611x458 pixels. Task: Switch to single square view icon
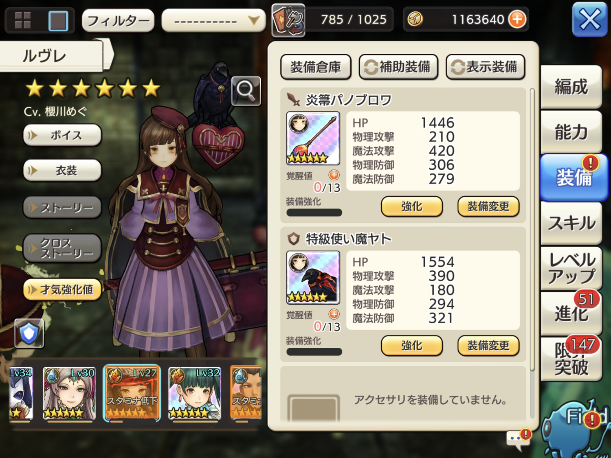pos(58,20)
